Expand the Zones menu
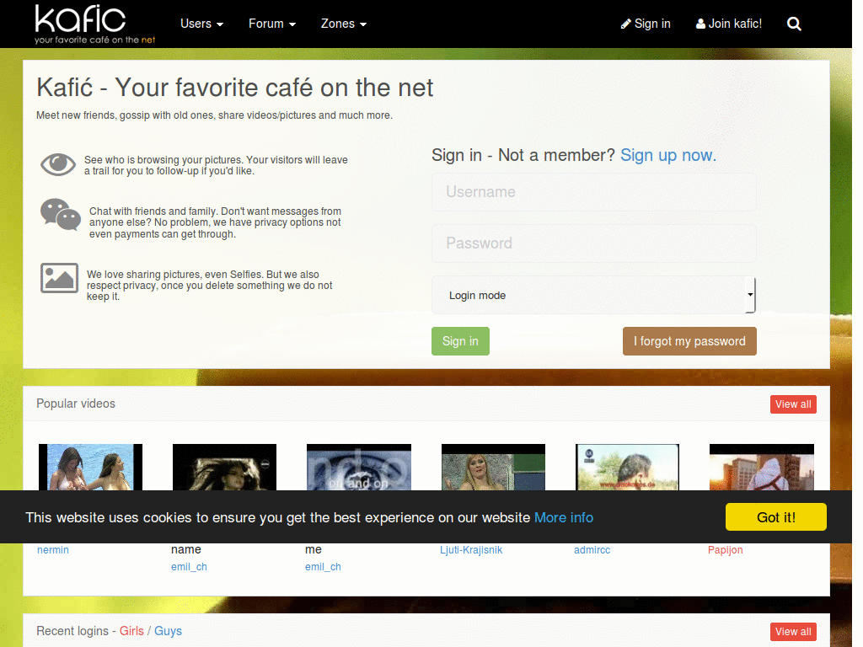Screen dimensions: 863x647 click(344, 24)
